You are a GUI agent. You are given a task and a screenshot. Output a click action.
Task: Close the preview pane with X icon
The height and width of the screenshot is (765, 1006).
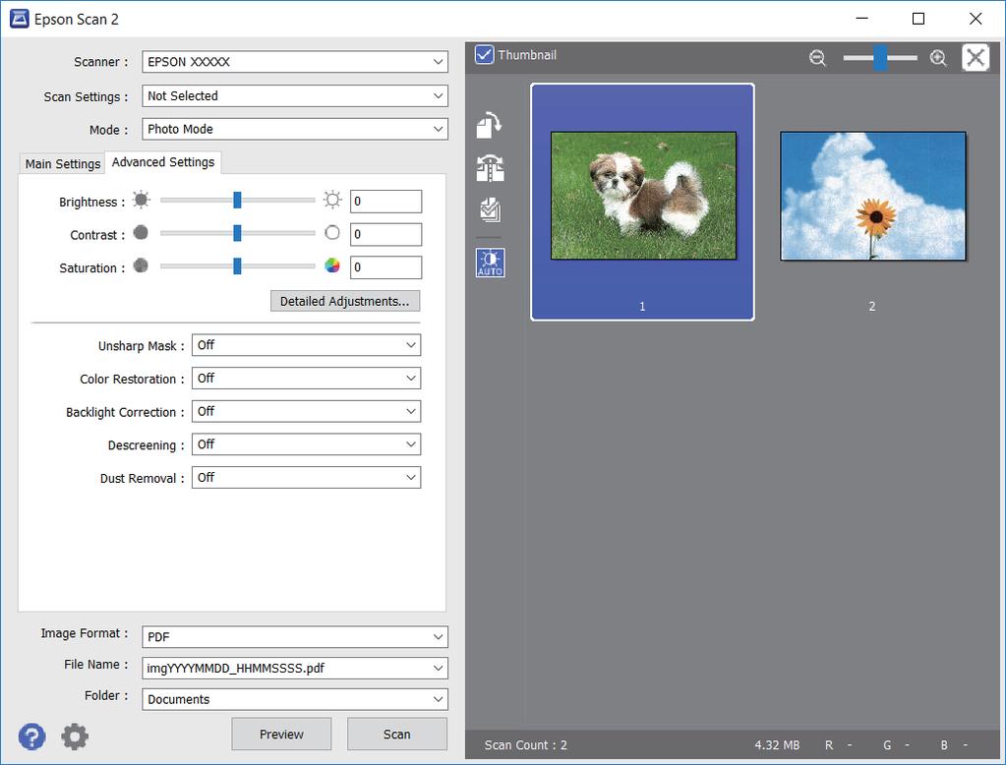coord(976,58)
